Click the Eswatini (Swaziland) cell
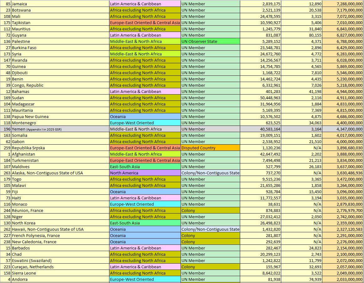The width and height of the screenshot is (364, 283). [x=60, y=260]
